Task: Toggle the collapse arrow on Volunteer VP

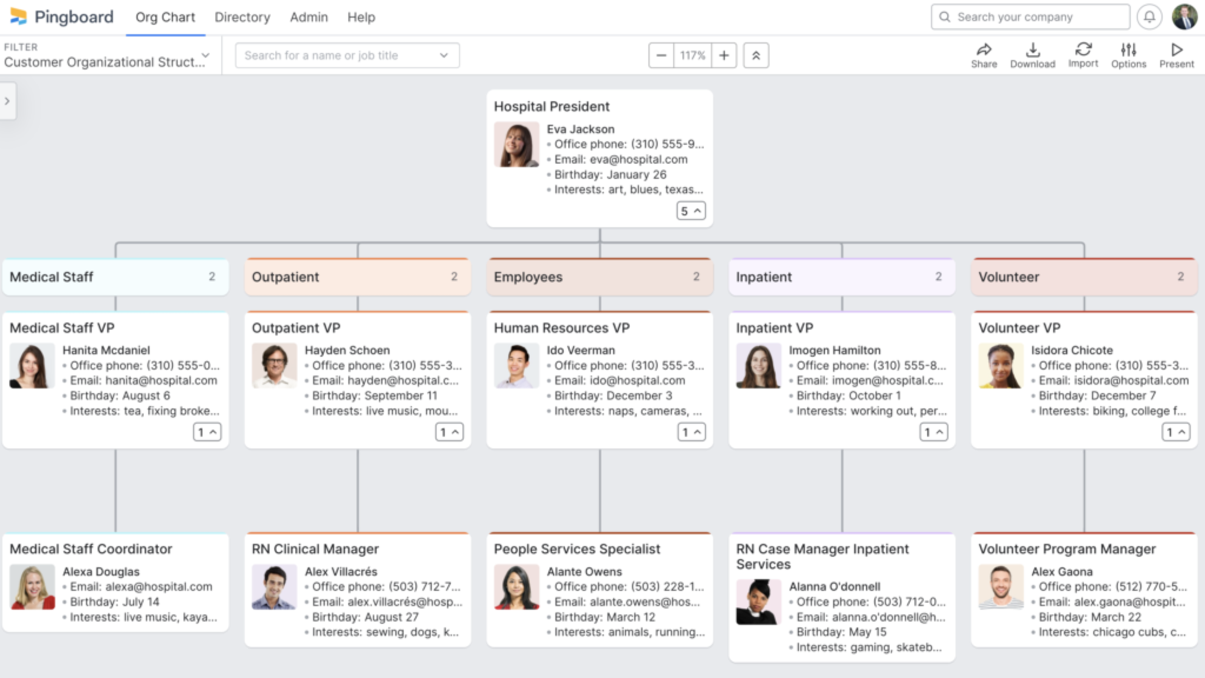Action: point(1178,430)
